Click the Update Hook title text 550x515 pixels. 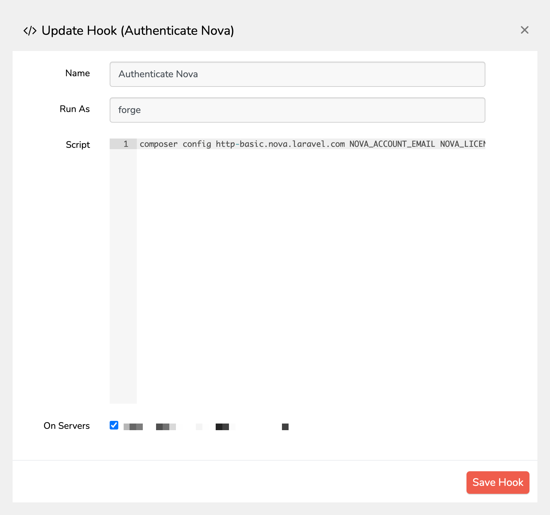(138, 31)
